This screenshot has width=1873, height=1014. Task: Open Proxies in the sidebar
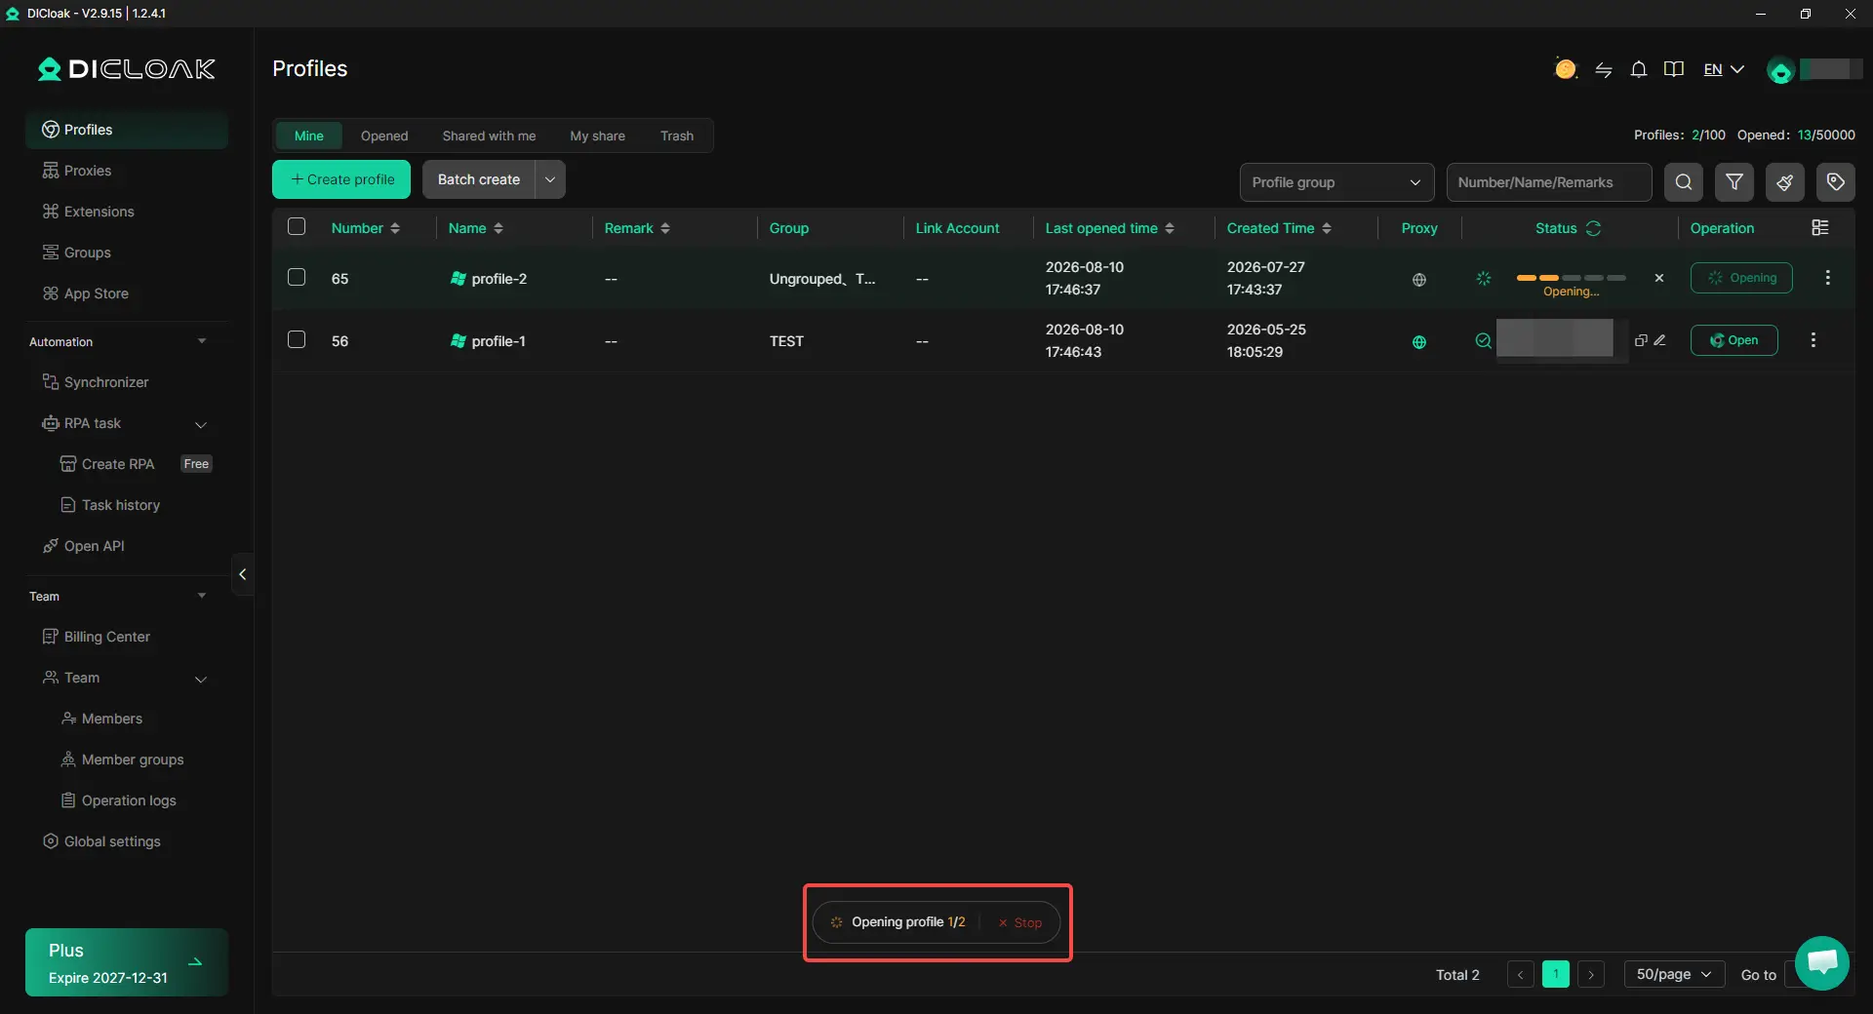126,171
